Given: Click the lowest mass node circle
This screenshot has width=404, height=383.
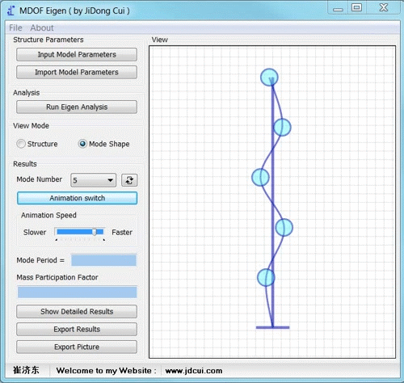Looking at the screenshot, I should [266, 277].
